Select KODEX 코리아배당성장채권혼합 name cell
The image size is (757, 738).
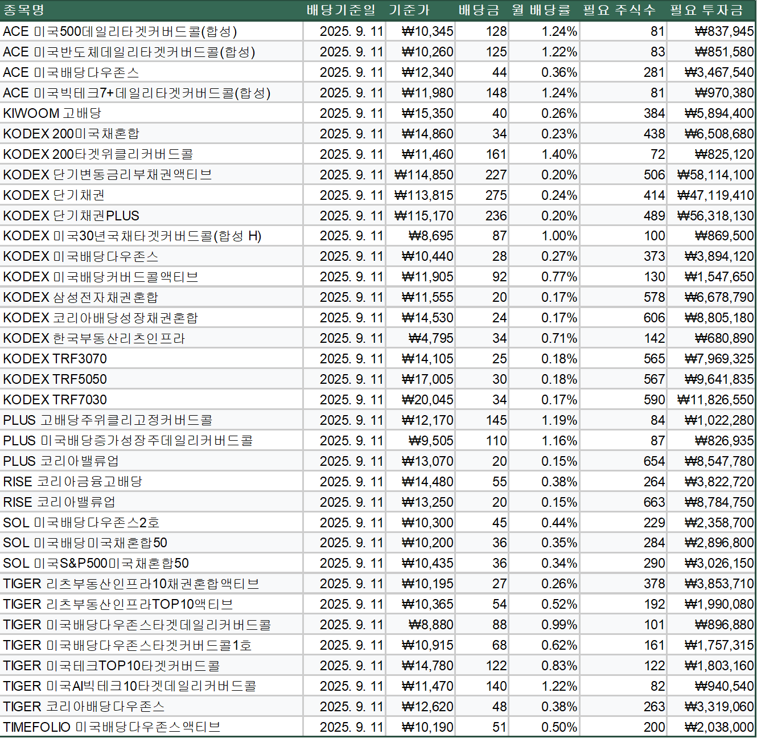click(x=151, y=318)
